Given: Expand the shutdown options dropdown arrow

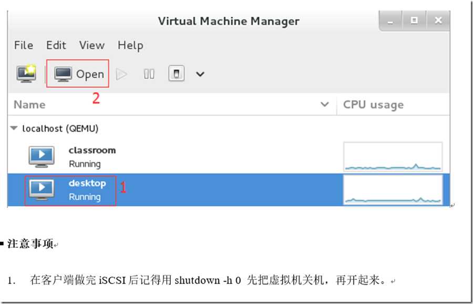Looking at the screenshot, I should [200, 74].
